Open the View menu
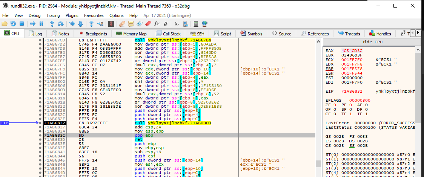Image resolution: width=424 pixels, height=177 pixels. coord(18,15)
